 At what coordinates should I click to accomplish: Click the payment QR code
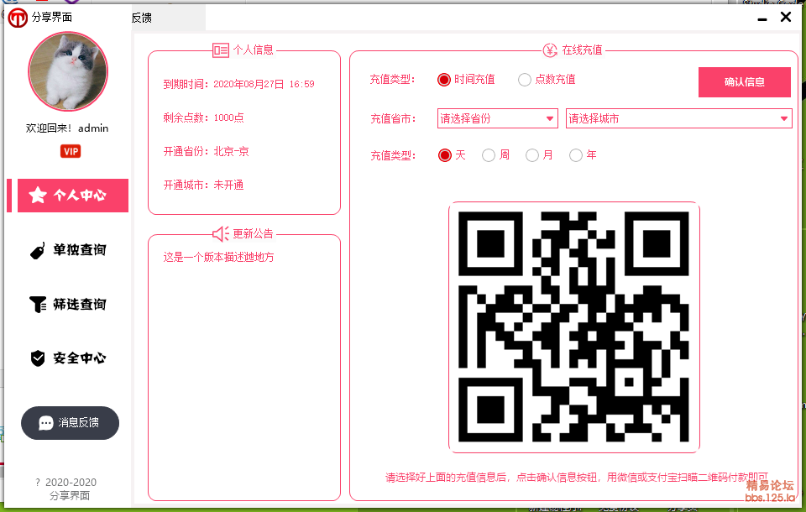click(574, 327)
